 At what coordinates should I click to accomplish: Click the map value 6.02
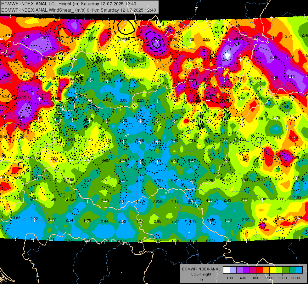click(123, 120)
